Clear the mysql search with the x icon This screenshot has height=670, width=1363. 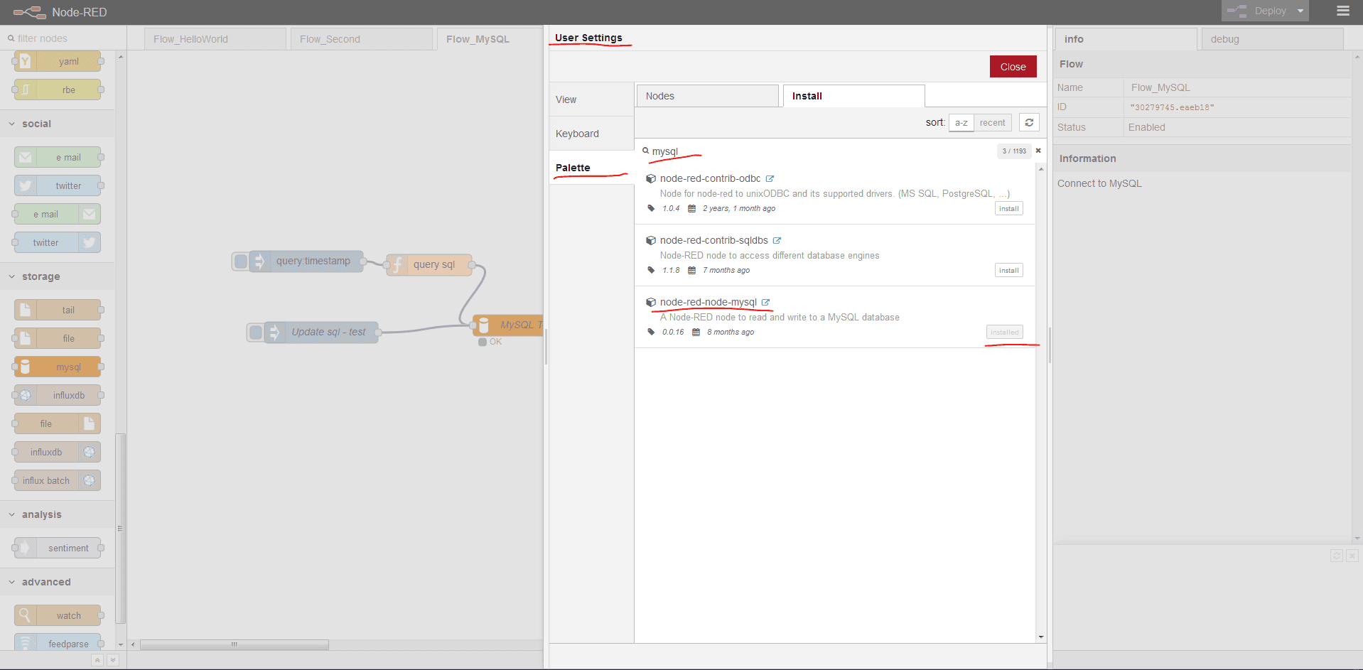point(1038,151)
